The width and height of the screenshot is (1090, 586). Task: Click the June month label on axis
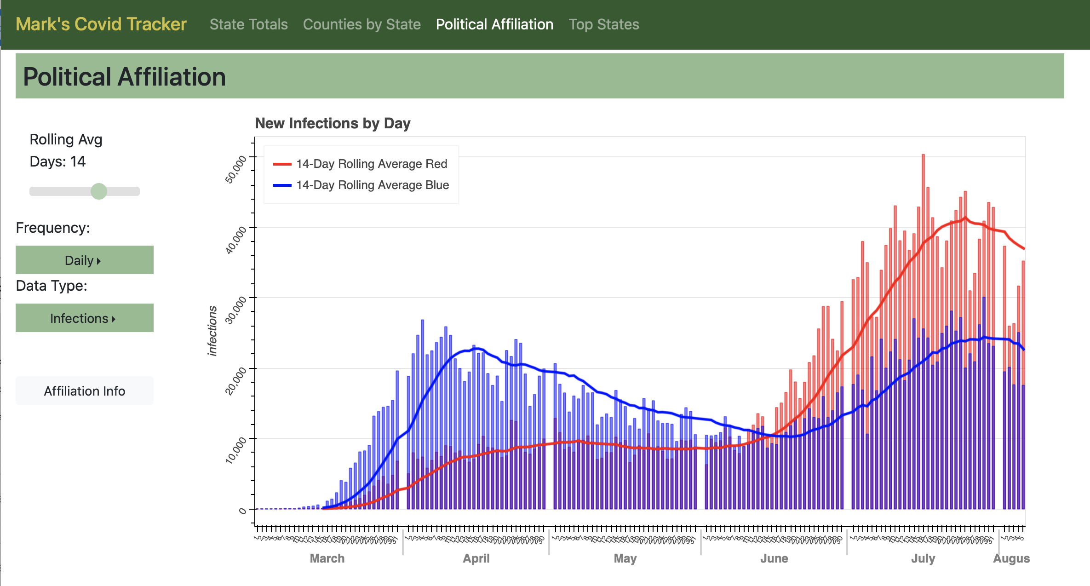(x=774, y=558)
